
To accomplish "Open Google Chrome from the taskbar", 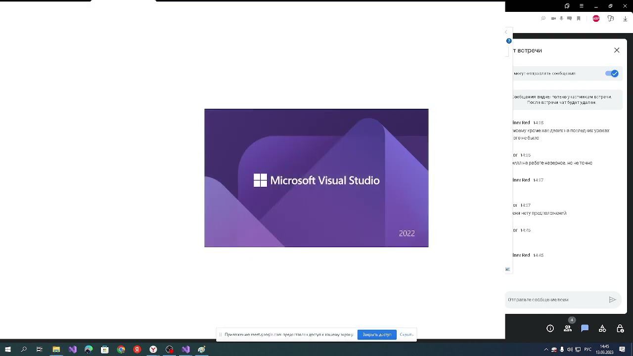I will pyautogui.click(x=121, y=350).
